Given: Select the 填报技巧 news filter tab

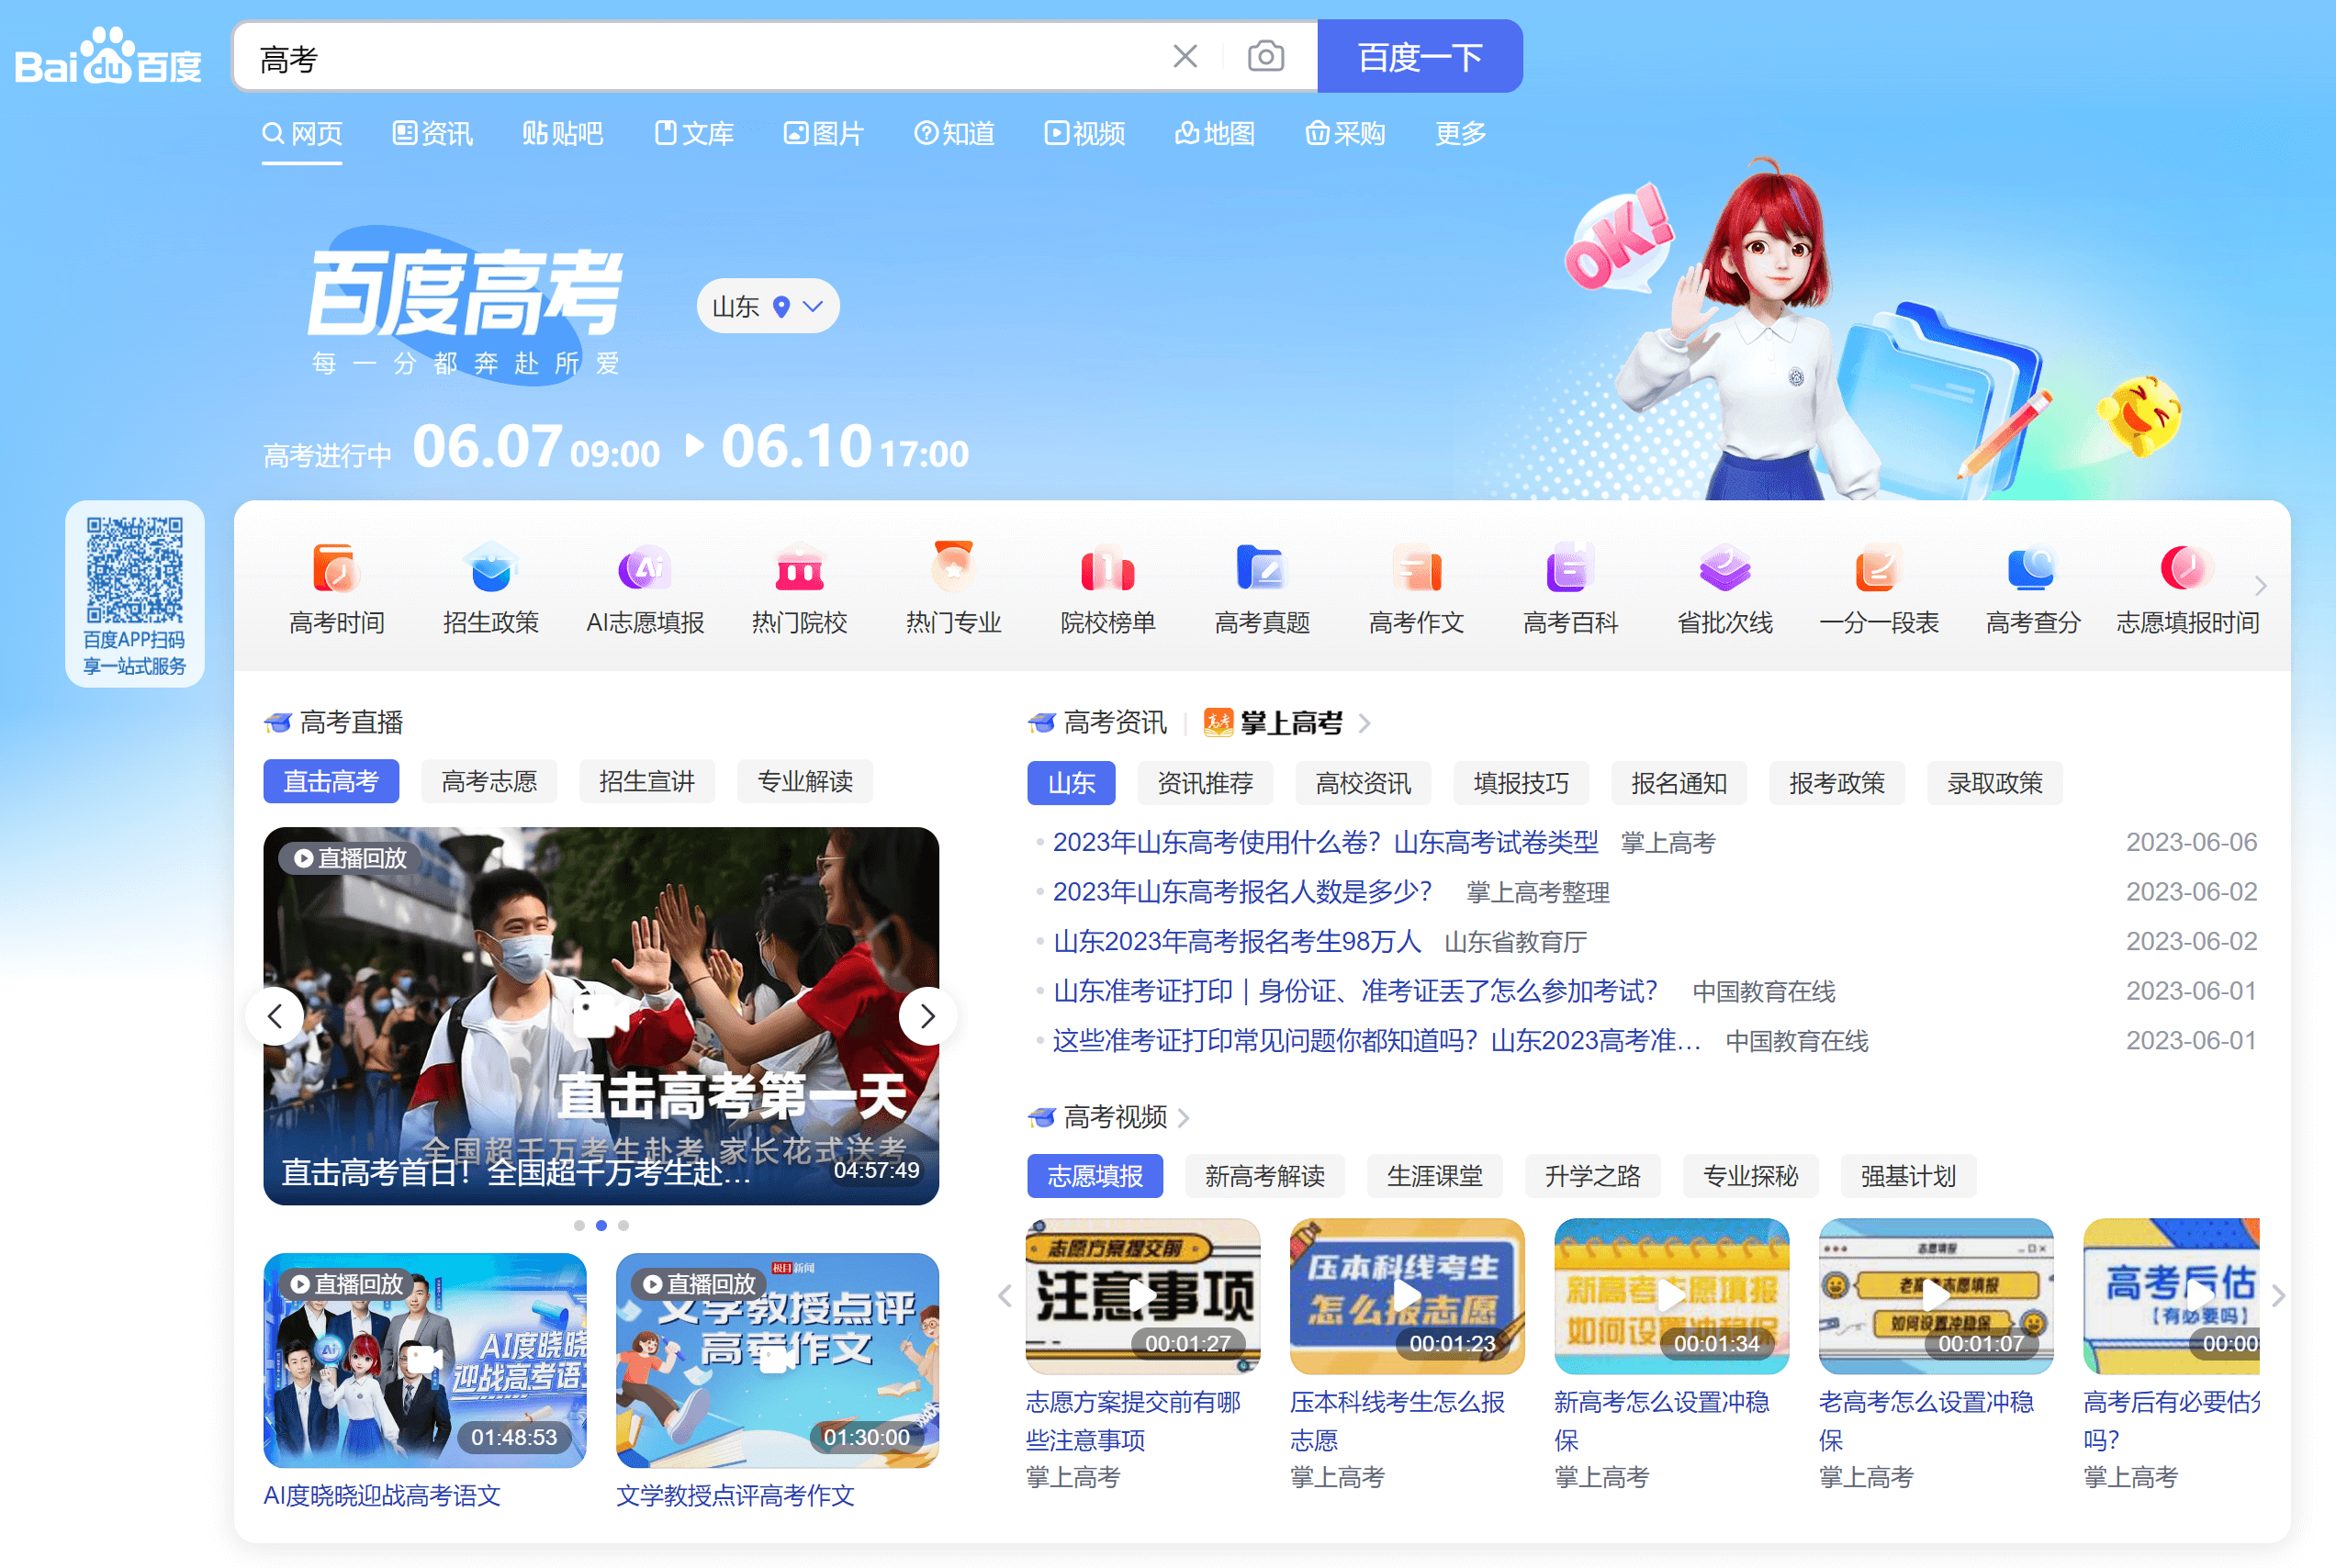Looking at the screenshot, I should (x=1521, y=783).
